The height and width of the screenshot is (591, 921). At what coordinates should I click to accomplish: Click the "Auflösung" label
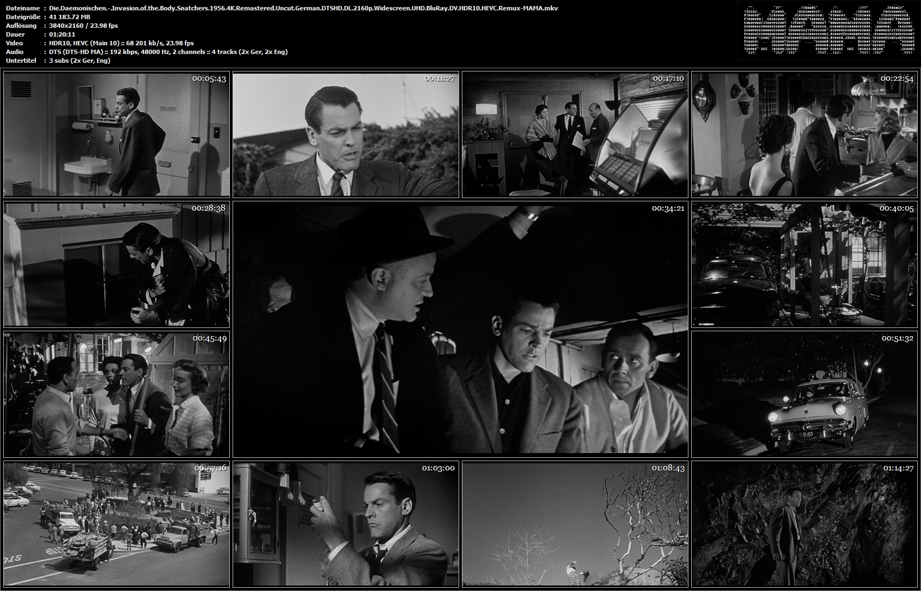[x=21, y=26]
